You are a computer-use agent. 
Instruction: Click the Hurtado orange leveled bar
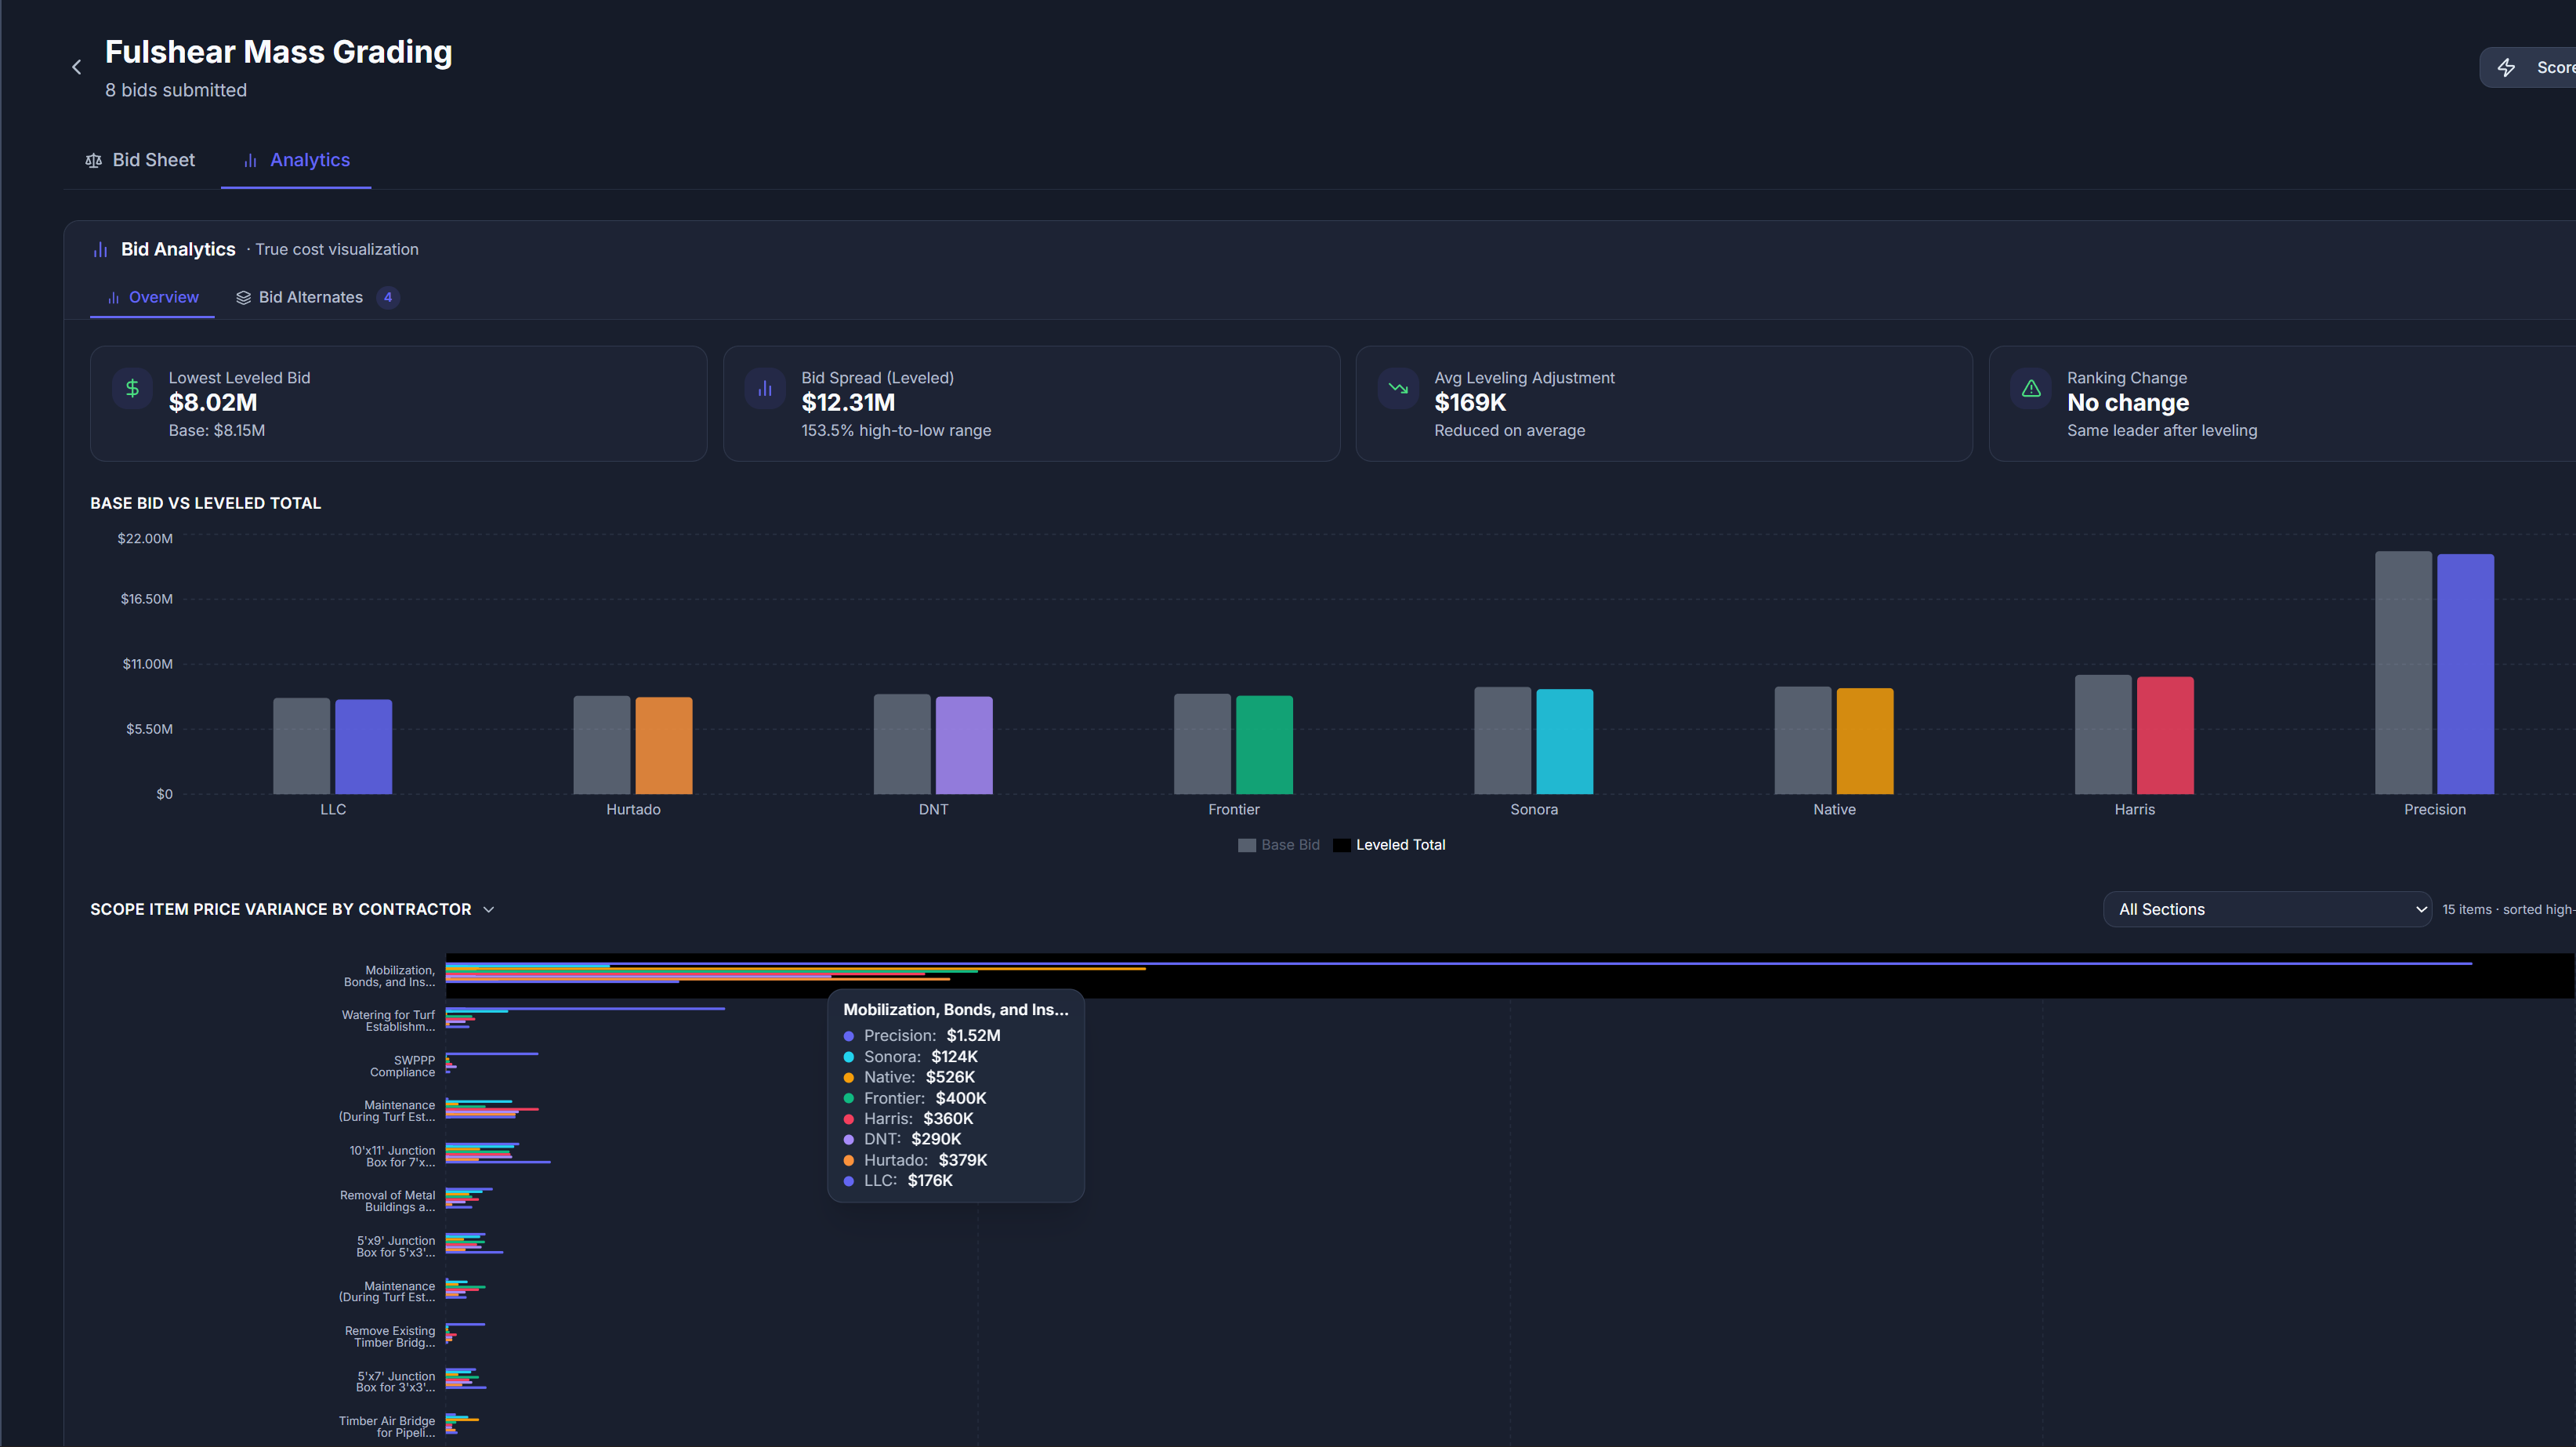click(664, 745)
